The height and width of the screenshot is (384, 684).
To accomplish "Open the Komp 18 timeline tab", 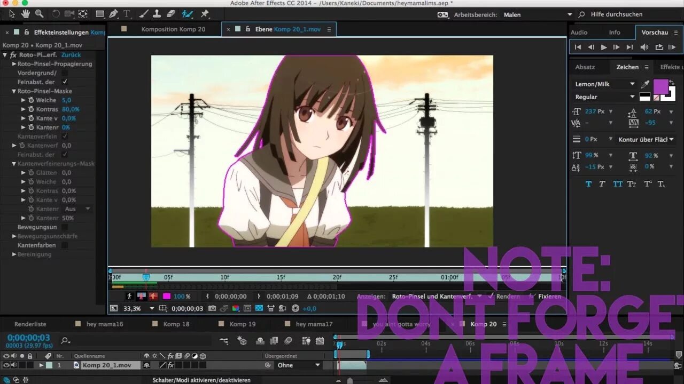I will (176, 324).
